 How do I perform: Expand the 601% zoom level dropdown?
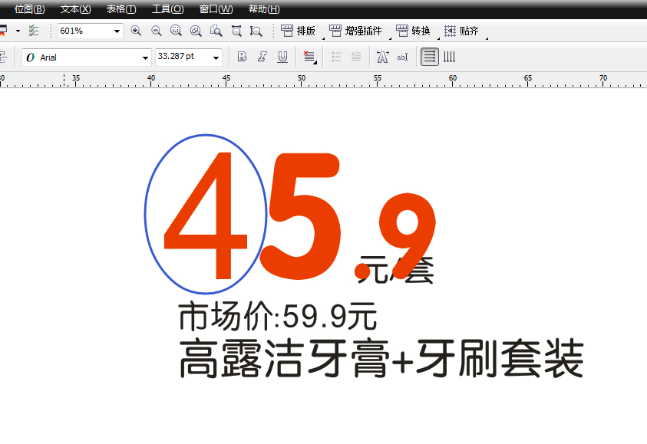(117, 31)
